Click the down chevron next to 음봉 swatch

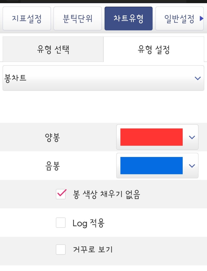pos(192,166)
